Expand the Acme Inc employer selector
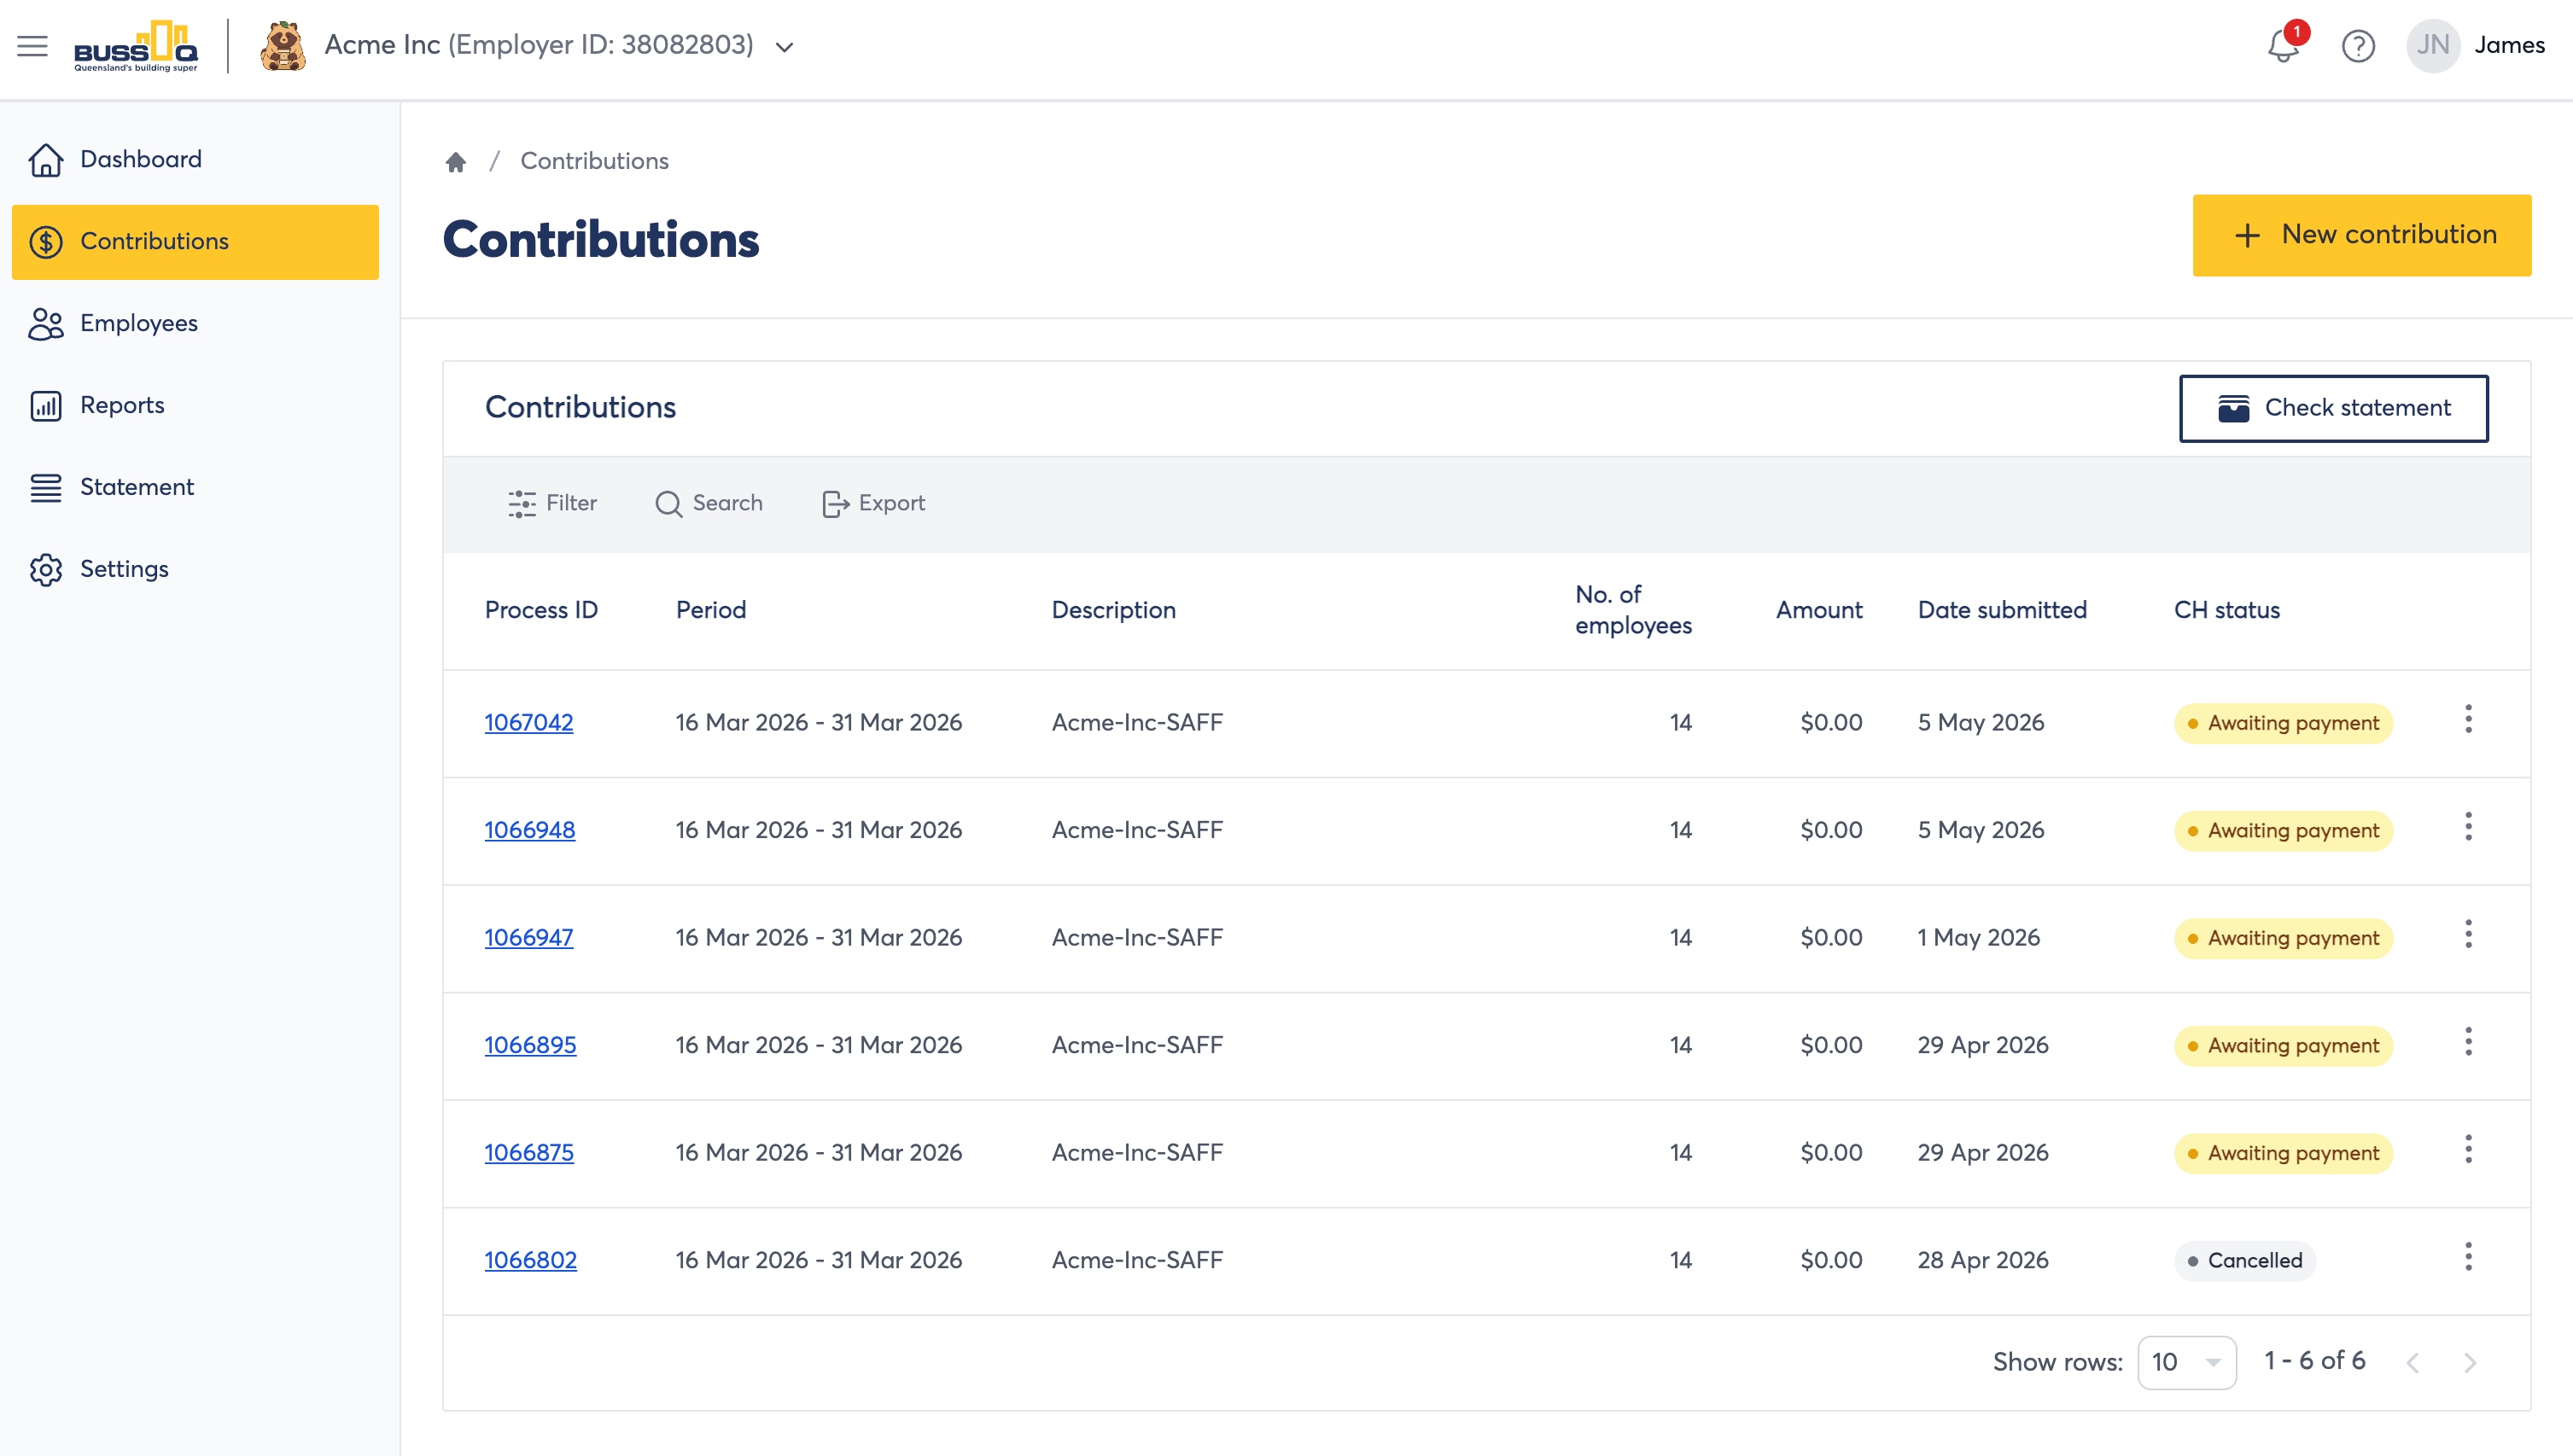Image resolution: width=2573 pixels, height=1456 pixels. pos(785,47)
